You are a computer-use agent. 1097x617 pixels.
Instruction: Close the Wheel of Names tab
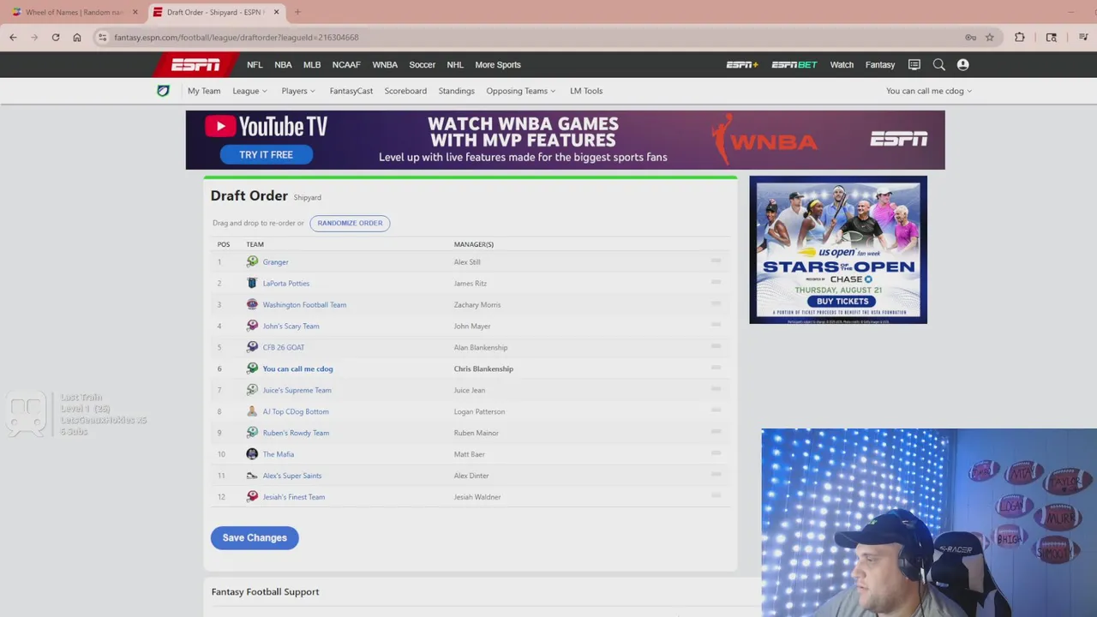click(x=135, y=12)
